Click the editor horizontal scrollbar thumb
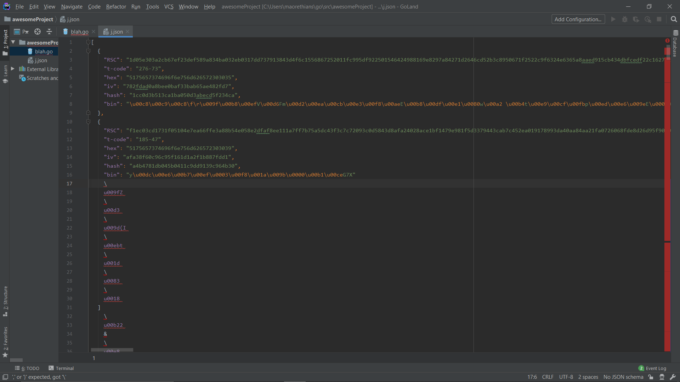The height and width of the screenshot is (382, 680). point(112,350)
